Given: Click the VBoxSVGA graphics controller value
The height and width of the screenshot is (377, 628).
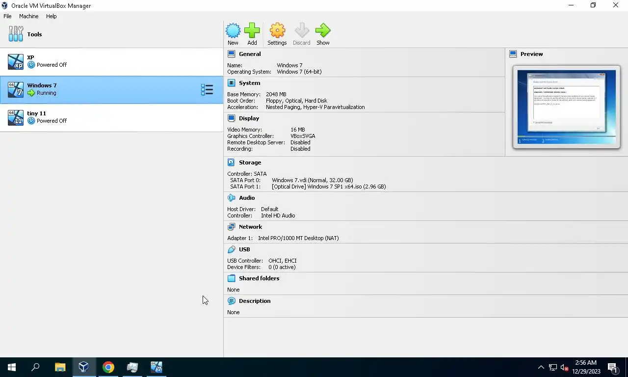Looking at the screenshot, I should [303, 136].
